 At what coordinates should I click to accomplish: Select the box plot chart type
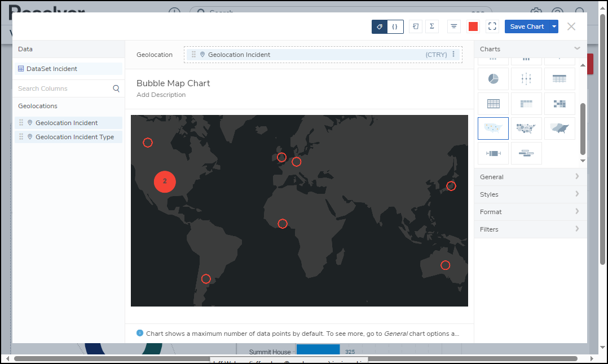coord(493,153)
